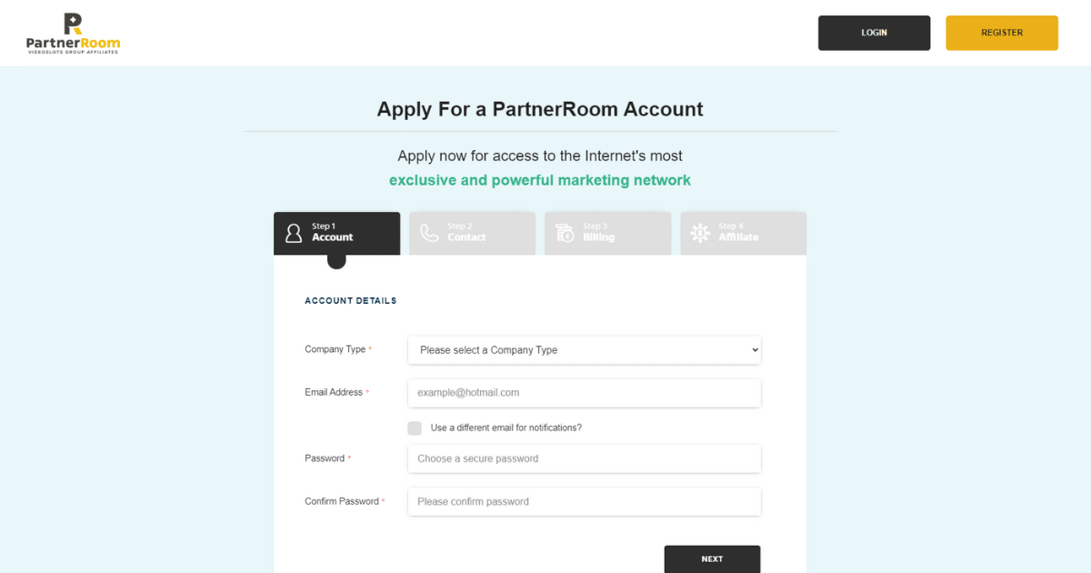Open the Company Type dropdown
The image size is (1091, 573).
point(584,349)
